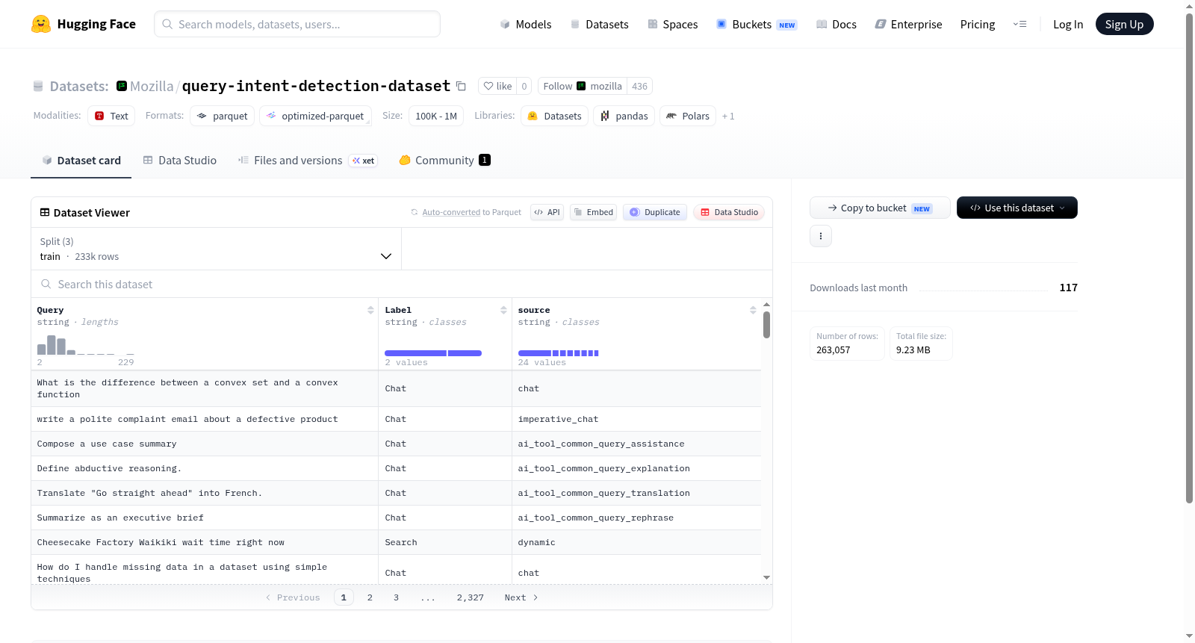Open the more options three-dot button
1195x643 pixels.
pos(821,236)
